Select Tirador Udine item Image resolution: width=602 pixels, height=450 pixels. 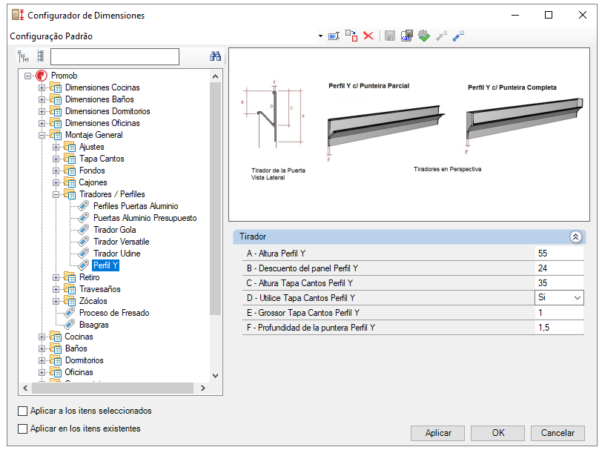click(x=116, y=254)
